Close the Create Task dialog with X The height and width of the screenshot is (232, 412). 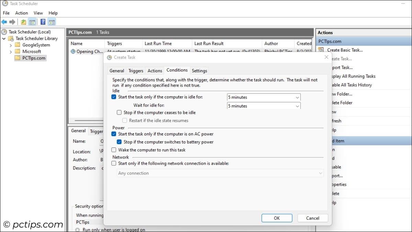pyautogui.click(x=326, y=57)
